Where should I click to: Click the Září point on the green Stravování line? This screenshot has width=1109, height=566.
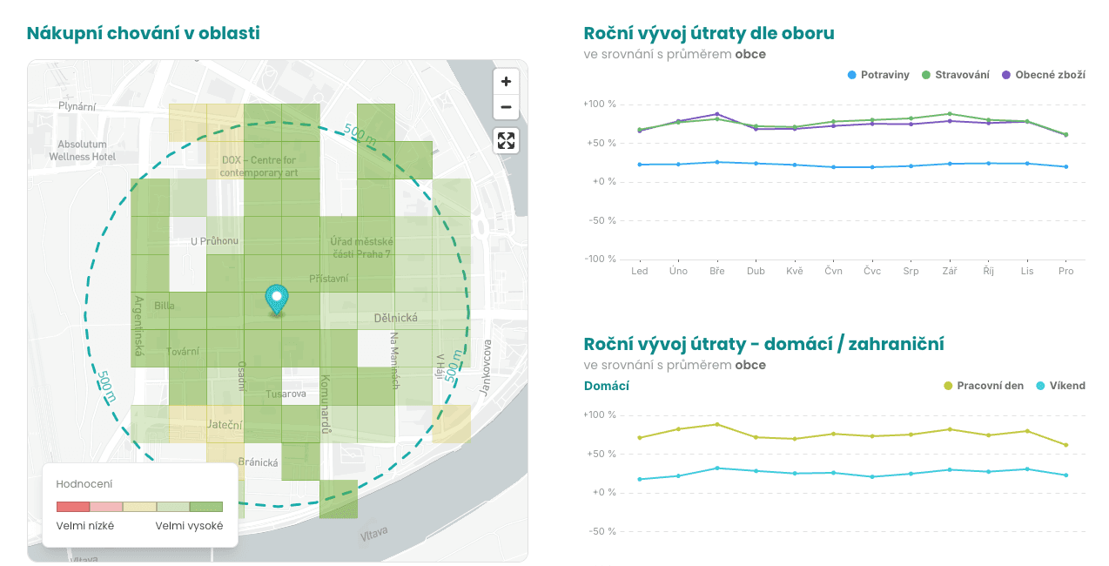(950, 114)
